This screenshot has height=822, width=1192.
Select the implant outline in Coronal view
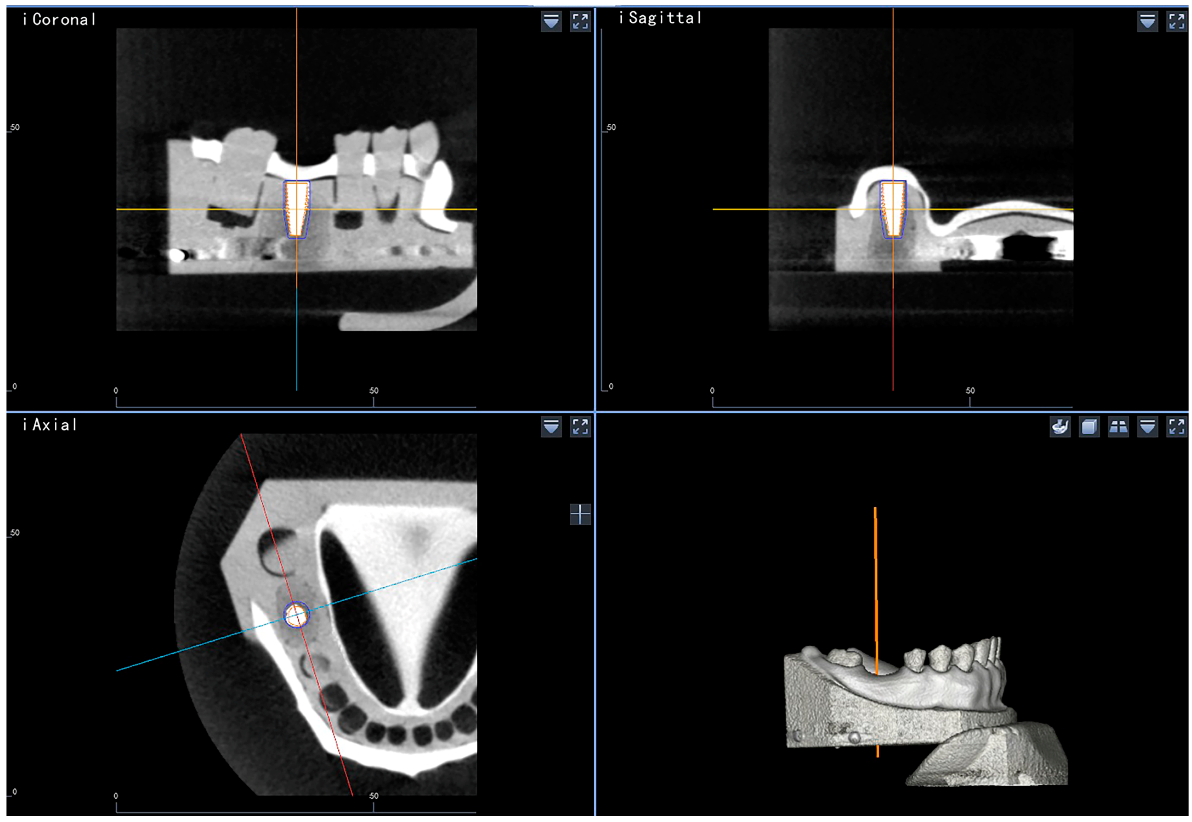[x=296, y=209]
